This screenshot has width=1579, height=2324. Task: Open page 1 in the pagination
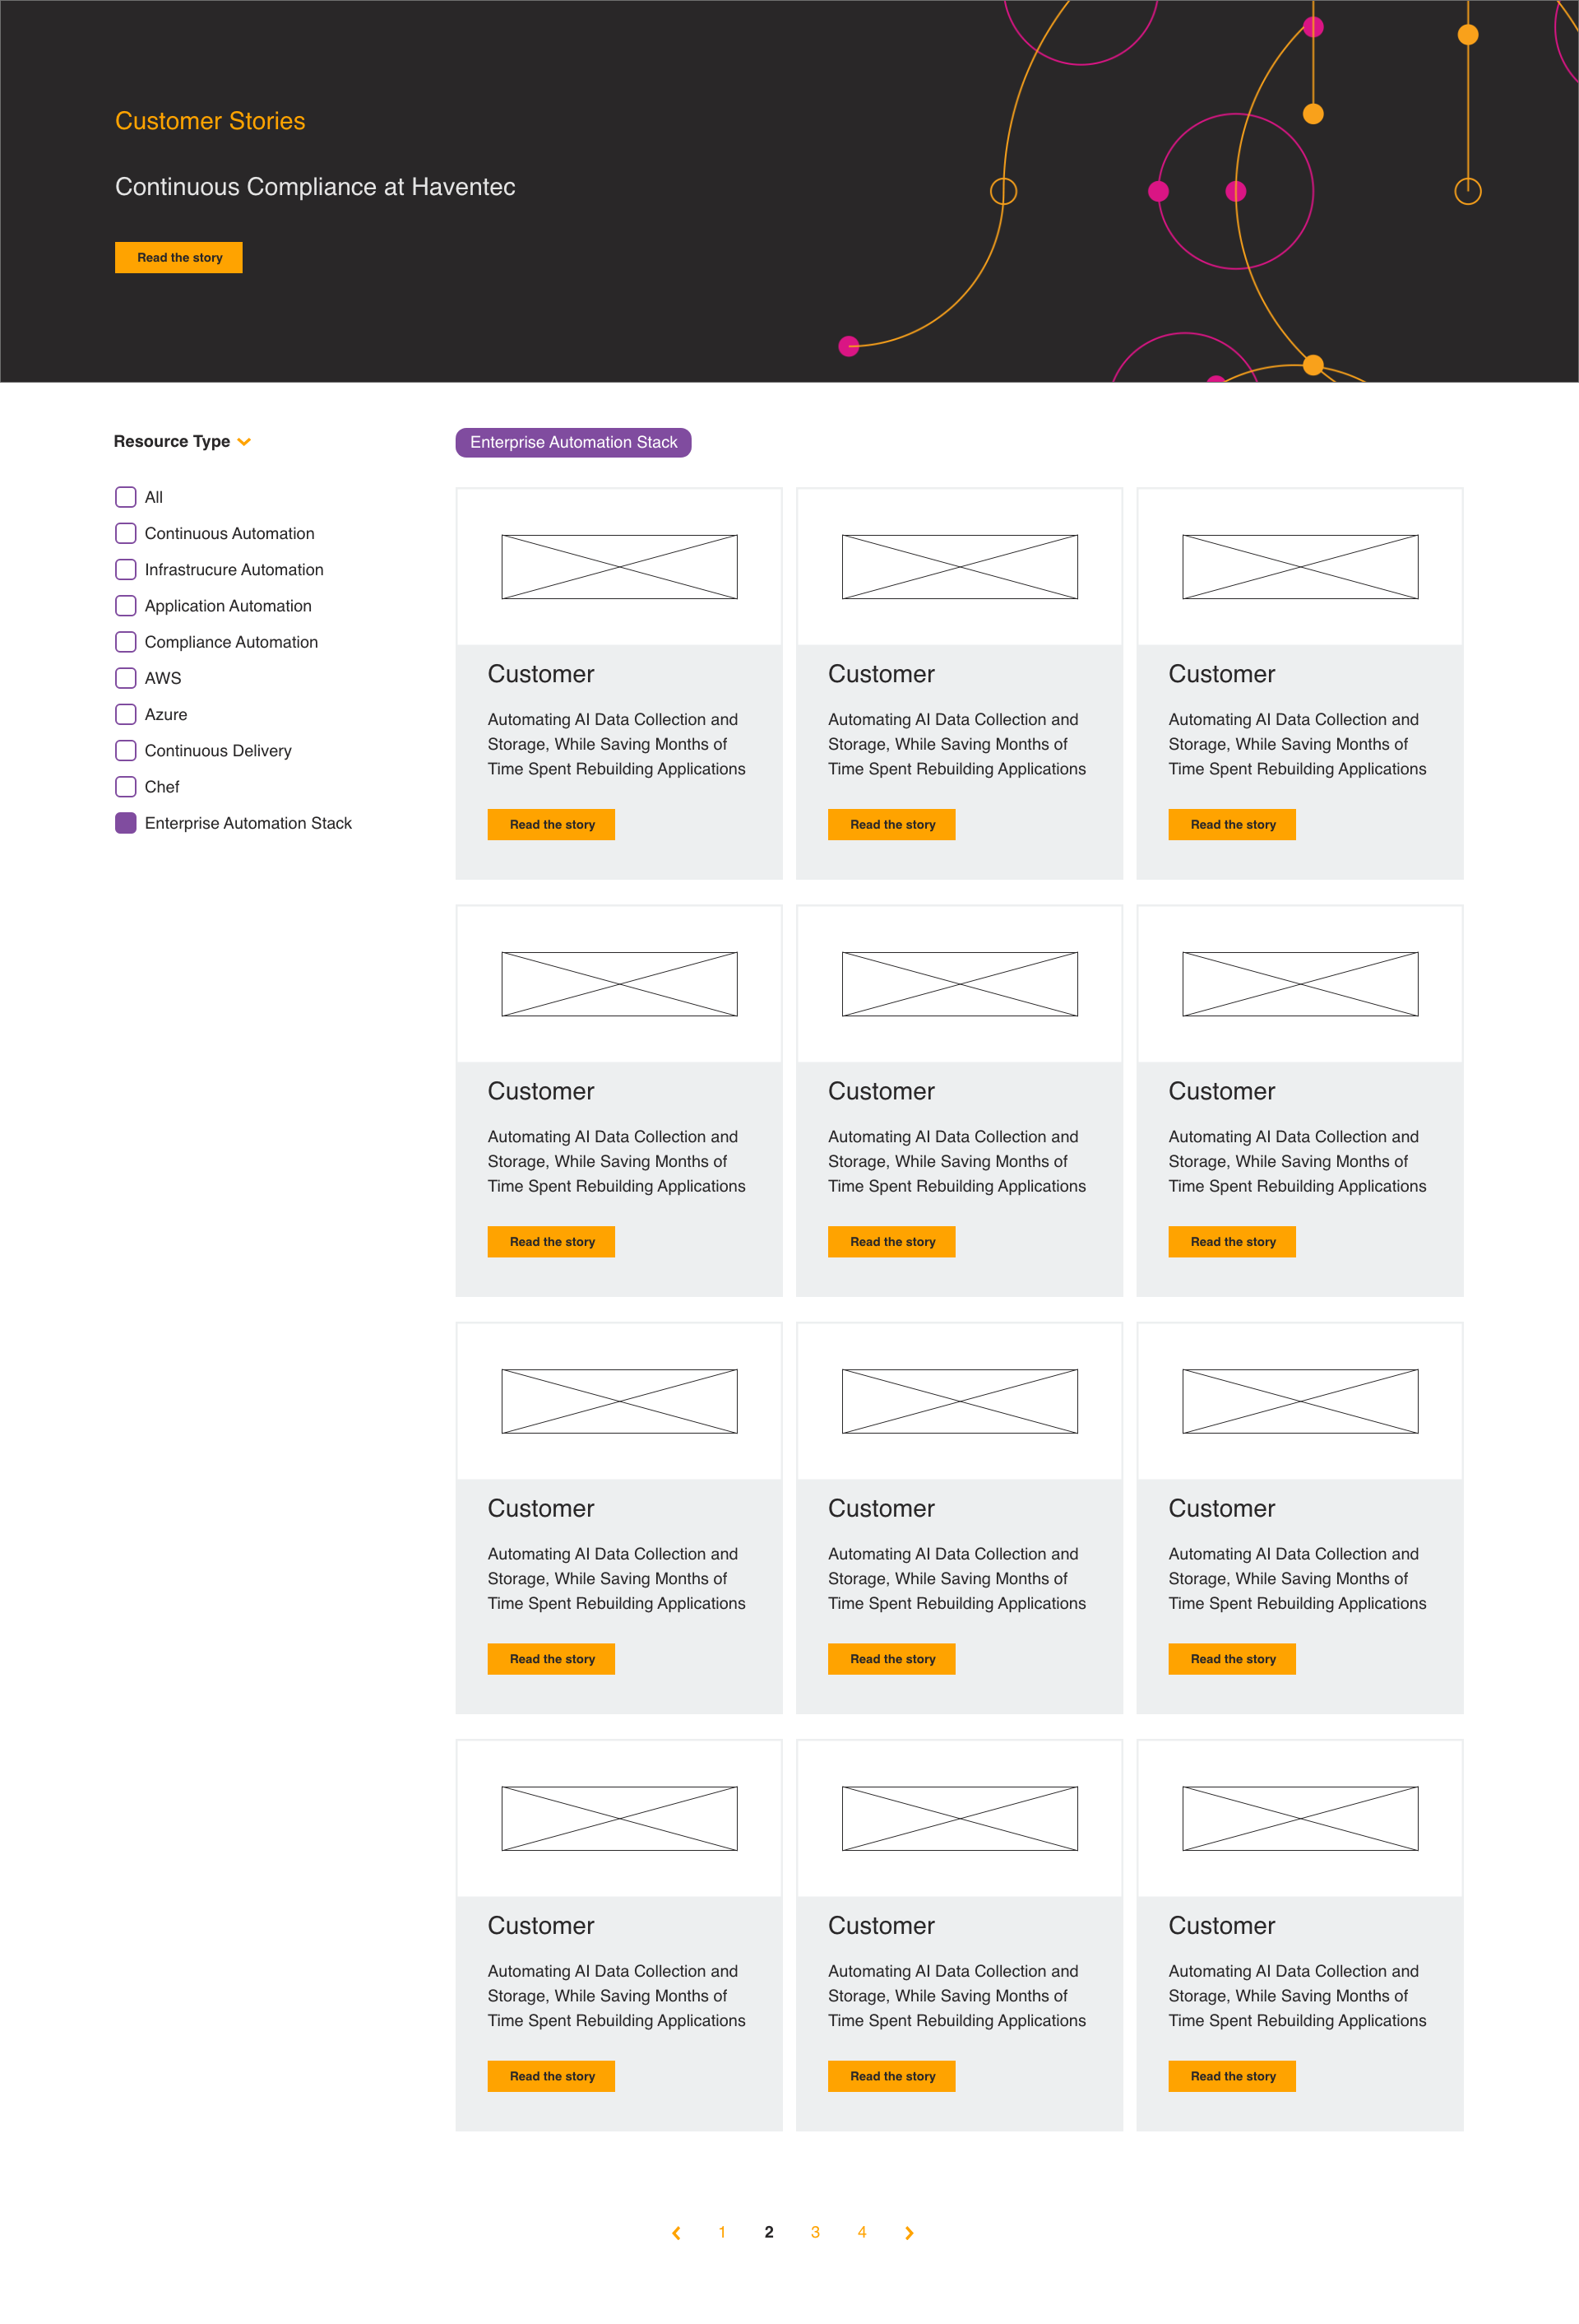pos(723,2232)
